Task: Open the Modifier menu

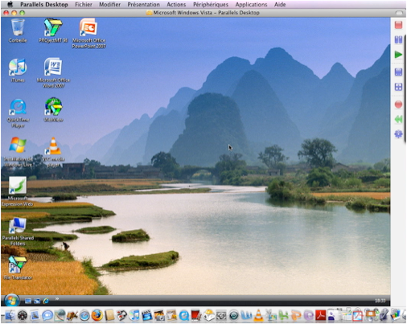Action: (x=109, y=5)
